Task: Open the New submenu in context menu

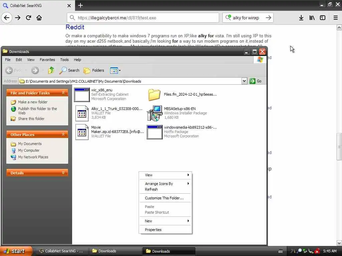Action: [x=165, y=221]
